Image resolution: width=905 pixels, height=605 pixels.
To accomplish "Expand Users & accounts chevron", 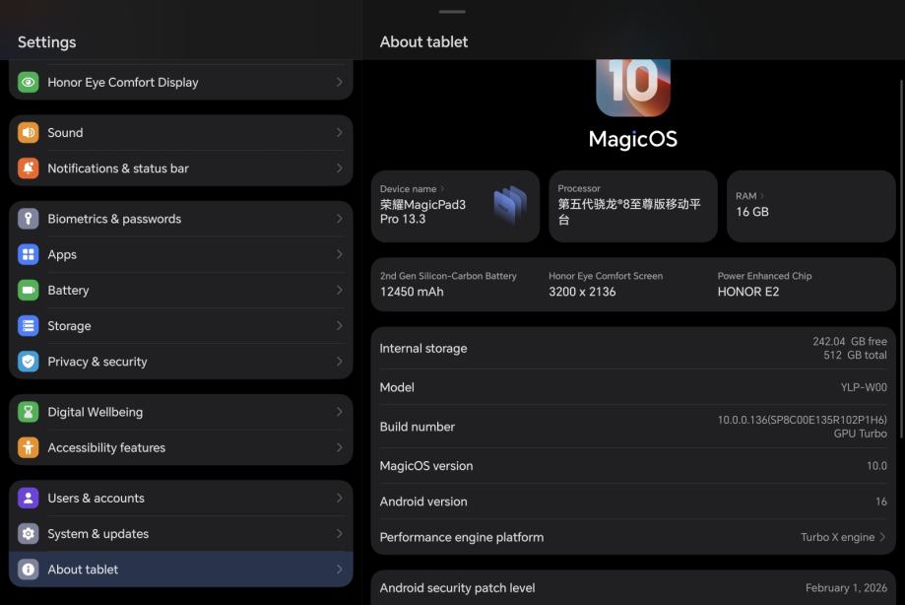I will [x=340, y=499].
